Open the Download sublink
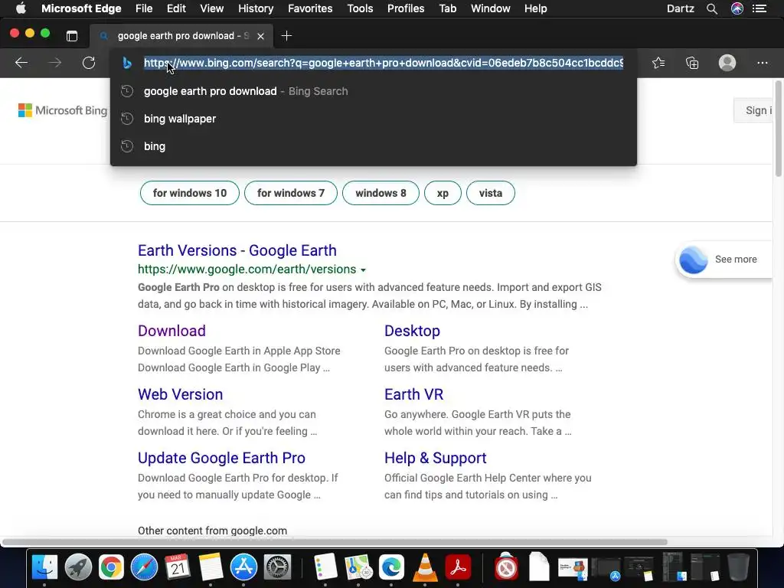The image size is (784, 588). point(171,331)
